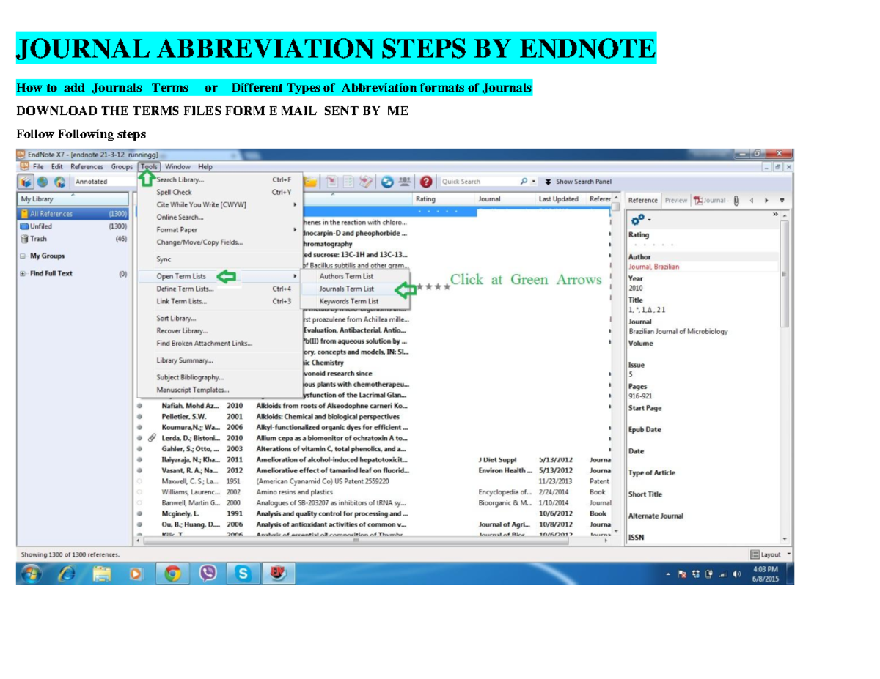Click the paperclip attachment icon in reference panel
The width and height of the screenshot is (880, 679).
click(736, 200)
